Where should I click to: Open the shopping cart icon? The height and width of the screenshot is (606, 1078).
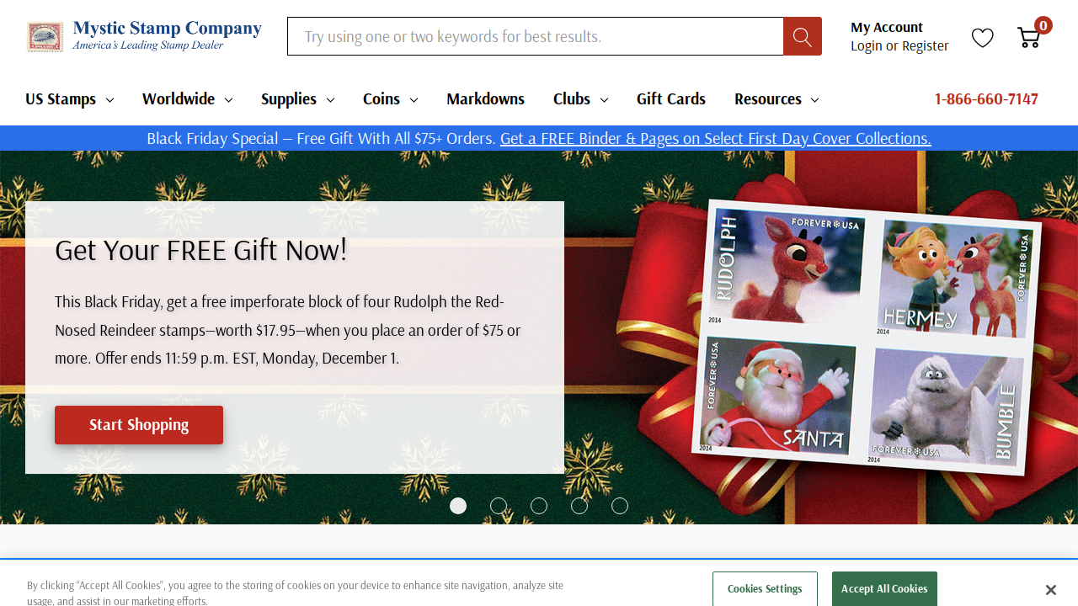(x=1029, y=37)
